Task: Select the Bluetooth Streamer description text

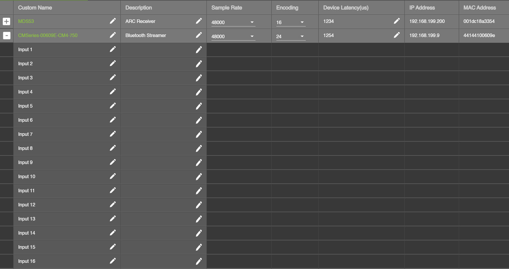Action: [x=146, y=35]
